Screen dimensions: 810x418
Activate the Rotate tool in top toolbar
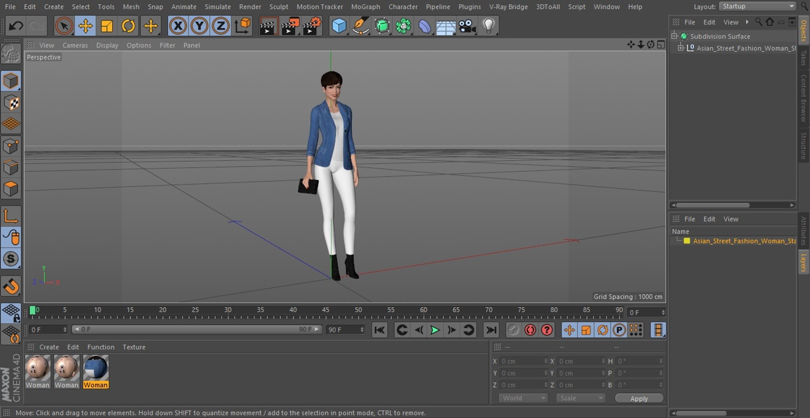coord(128,26)
